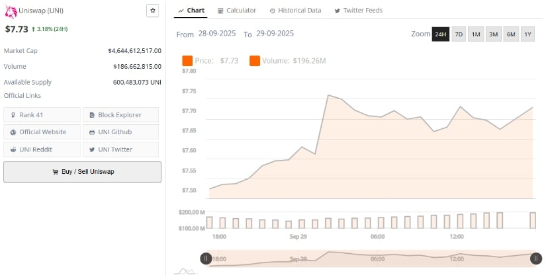
Task: Set zoom to 24H
Action: coord(441,34)
